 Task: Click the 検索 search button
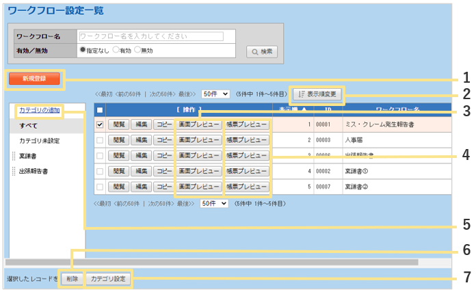[262, 51]
